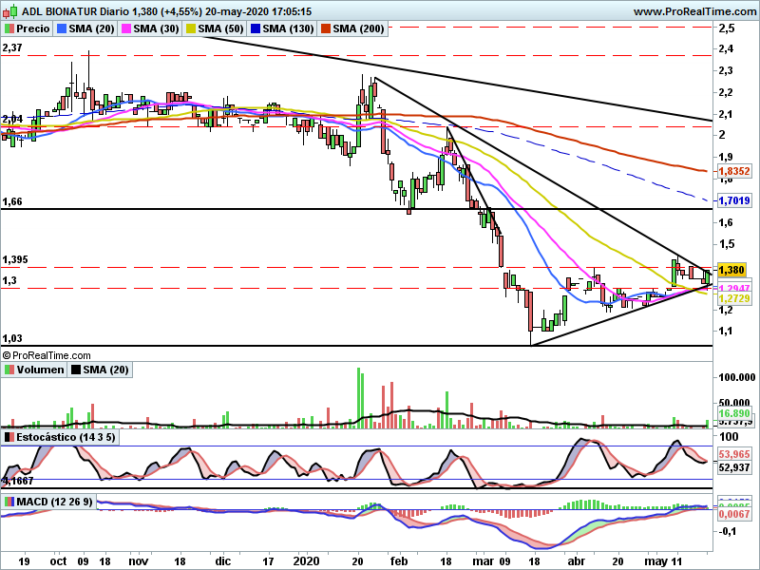760x570 pixels.
Task: Click the candlestick icon beside ADL BIONATUR title
Action: (10, 10)
